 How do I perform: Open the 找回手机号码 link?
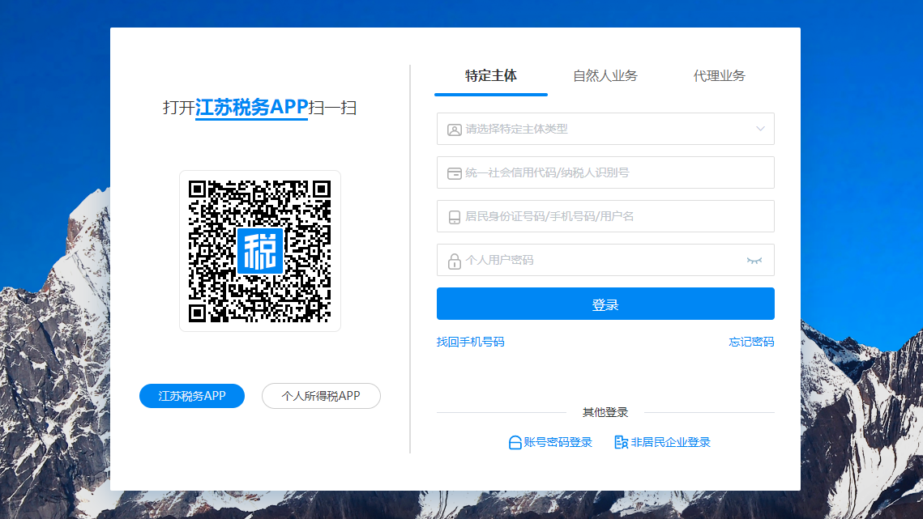point(470,342)
